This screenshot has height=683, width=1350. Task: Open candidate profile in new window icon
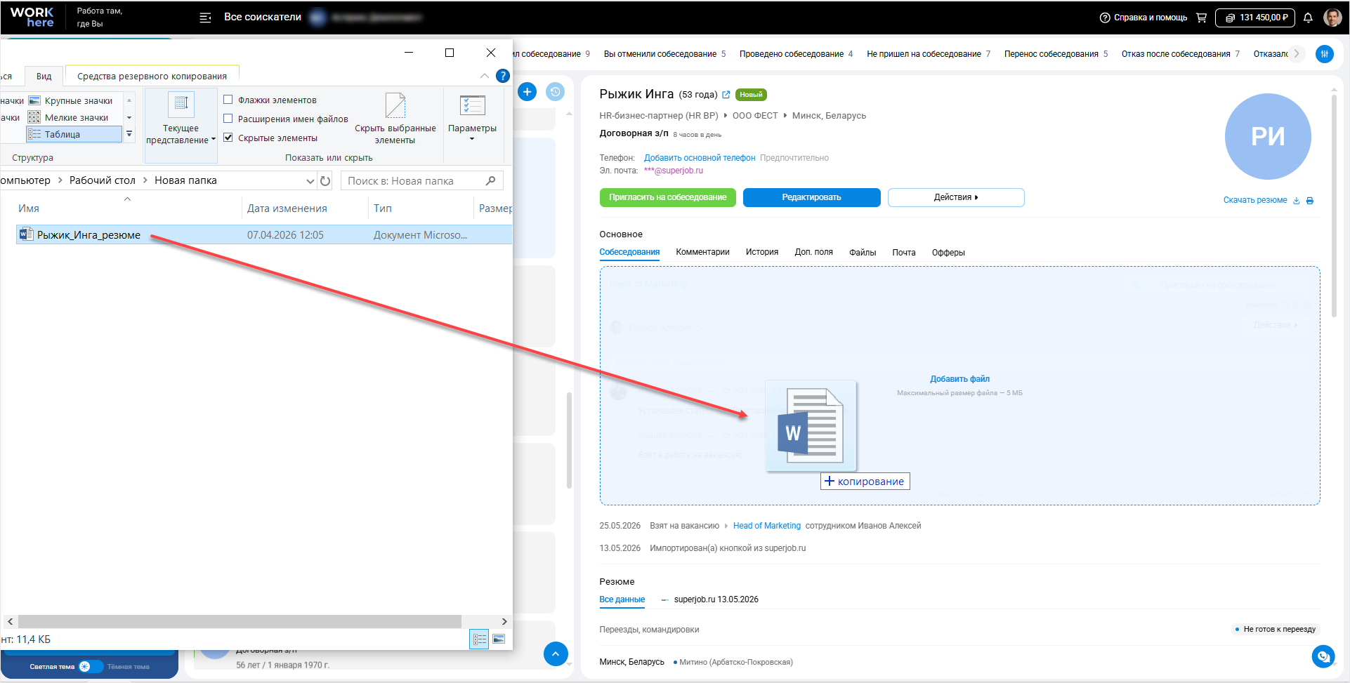(x=726, y=95)
